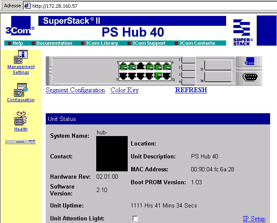Select the small hub unit thumbnail in sidebar
Image resolution: width=277 pixels, height=223 pixels.
[21, 142]
